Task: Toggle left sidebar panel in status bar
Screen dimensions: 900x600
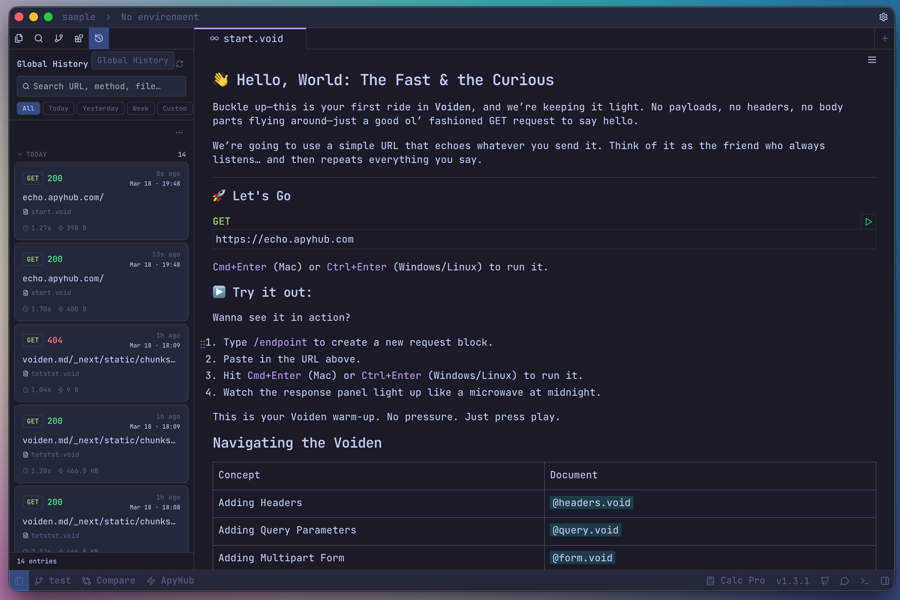Action: pyautogui.click(x=19, y=581)
